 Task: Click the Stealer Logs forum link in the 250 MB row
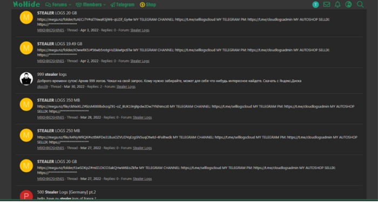tap(142, 148)
